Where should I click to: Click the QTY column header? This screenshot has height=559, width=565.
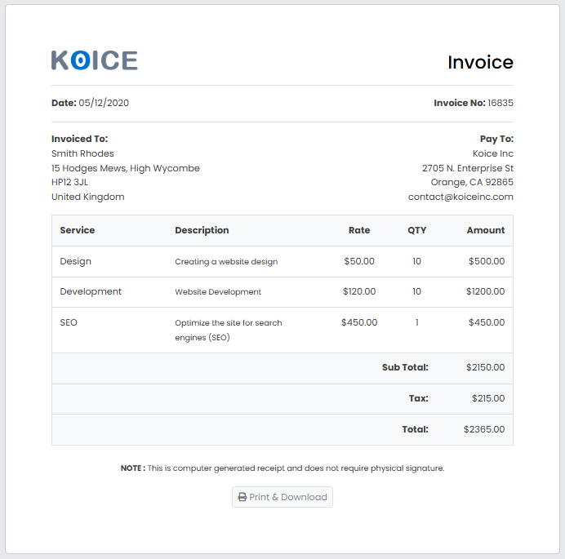pos(416,230)
